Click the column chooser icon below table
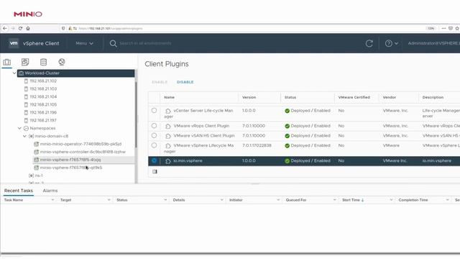 tap(155, 171)
